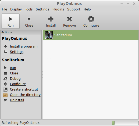Screen dimensions: 139x126
Task: Open the Display menu
Action: [x=16, y=9]
